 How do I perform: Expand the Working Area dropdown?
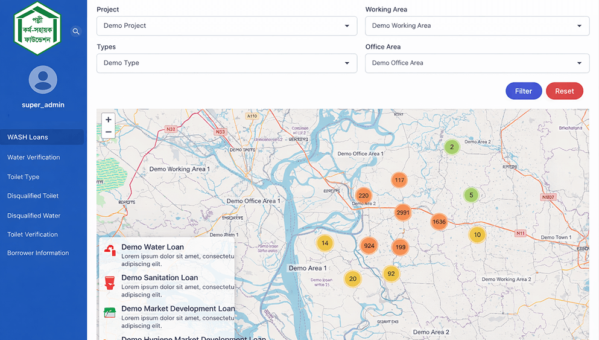pyautogui.click(x=477, y=26)
